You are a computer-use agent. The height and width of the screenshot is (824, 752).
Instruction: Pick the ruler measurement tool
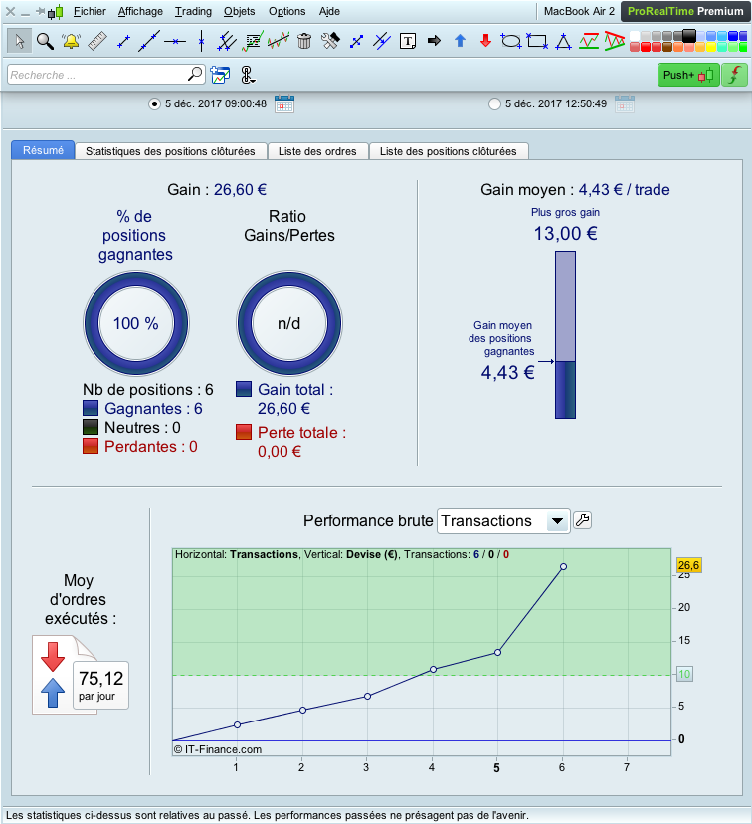[97, 41]
